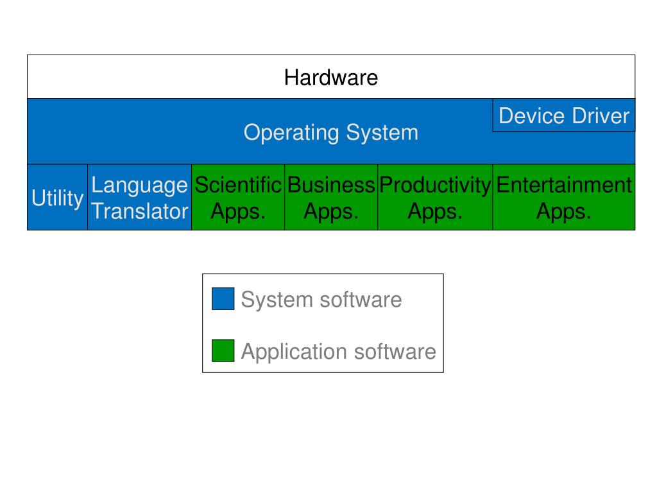Click the word Scientific in green block
657x493 pixels.
point(238,185)
